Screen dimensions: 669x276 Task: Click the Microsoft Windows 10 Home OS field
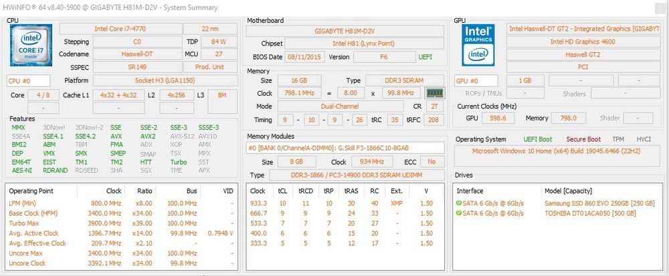pos(557,156)
